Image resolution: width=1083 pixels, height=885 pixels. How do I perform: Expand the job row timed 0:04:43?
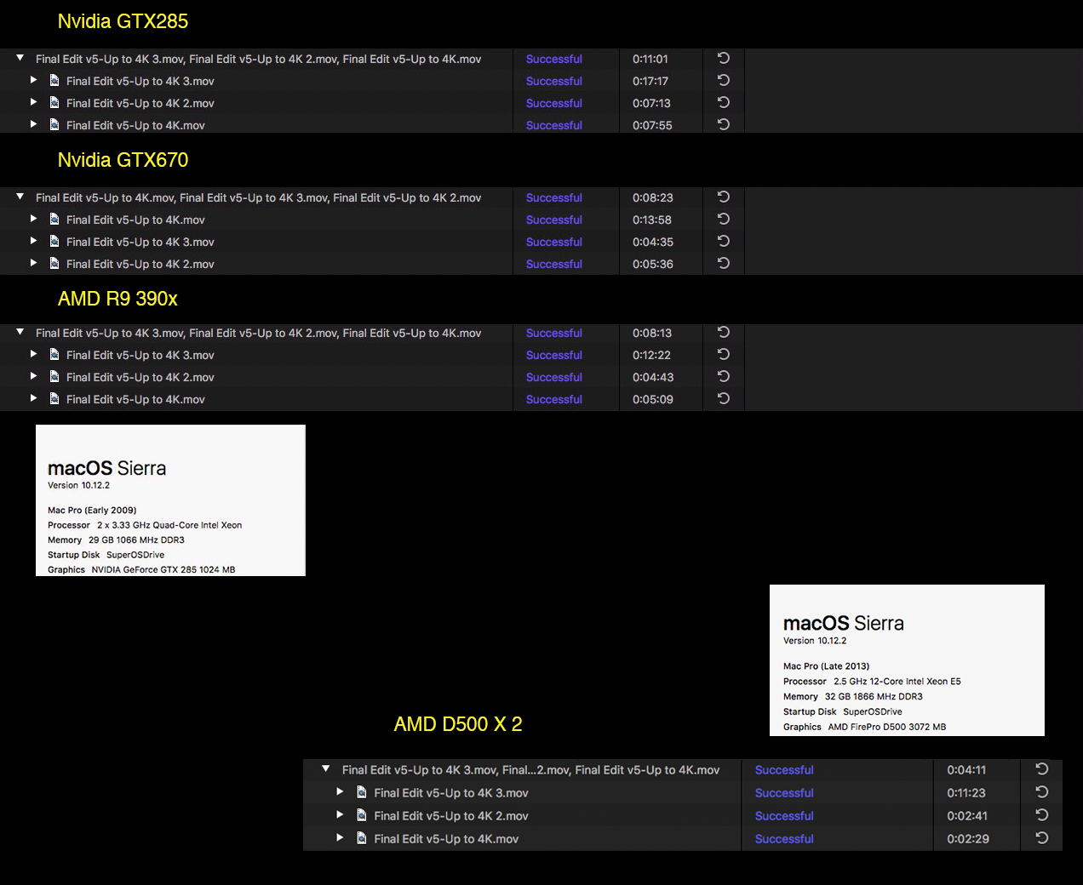[x=34, y=375]
